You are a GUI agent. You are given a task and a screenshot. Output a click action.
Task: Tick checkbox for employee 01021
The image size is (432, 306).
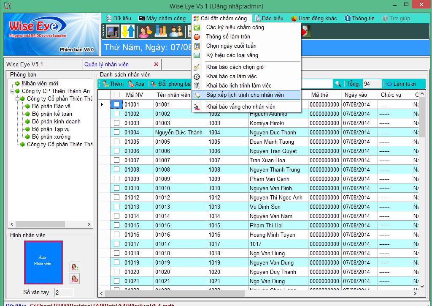pos(116,281)
